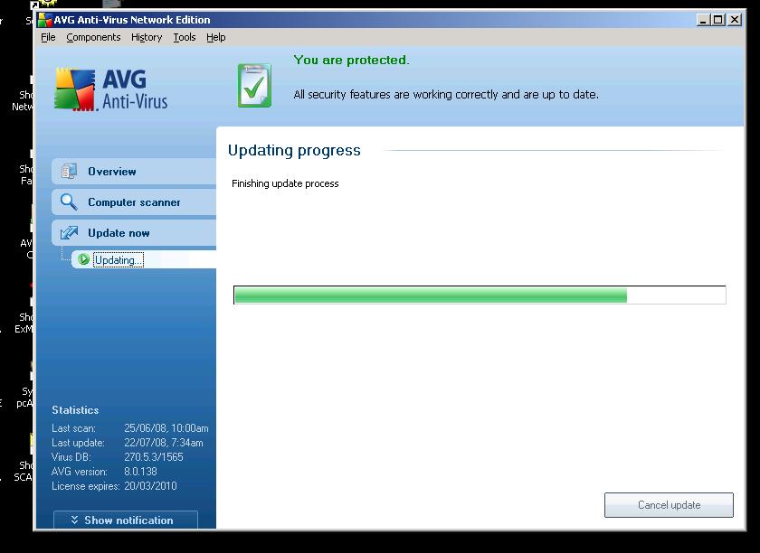The height and width of the screenshot is (553, 760).
Task: Select the Updating... tree item
Action: (118, 260)
